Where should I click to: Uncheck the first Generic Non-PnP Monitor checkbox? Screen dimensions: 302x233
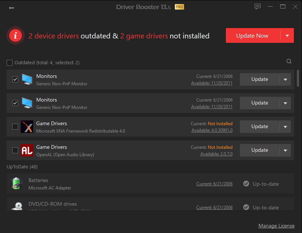(x=15, y=79)
